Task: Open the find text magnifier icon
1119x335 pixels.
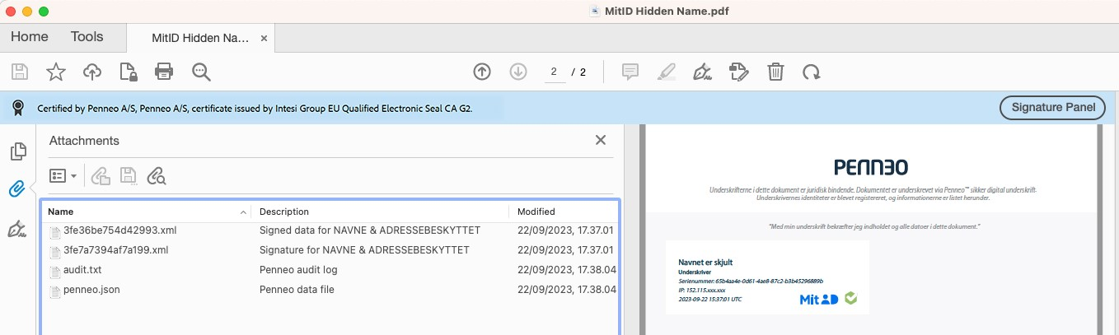Action: [x=202, y=72]
